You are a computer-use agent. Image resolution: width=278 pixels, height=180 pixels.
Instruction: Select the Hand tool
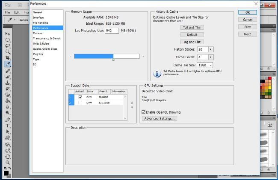(7, 157)
